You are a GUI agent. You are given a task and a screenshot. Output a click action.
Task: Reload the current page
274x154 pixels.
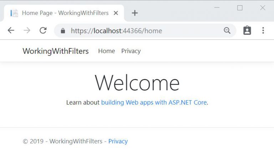43,31
